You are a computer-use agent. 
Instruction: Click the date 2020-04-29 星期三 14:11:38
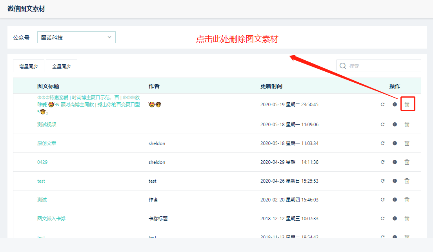click(289, 162)
